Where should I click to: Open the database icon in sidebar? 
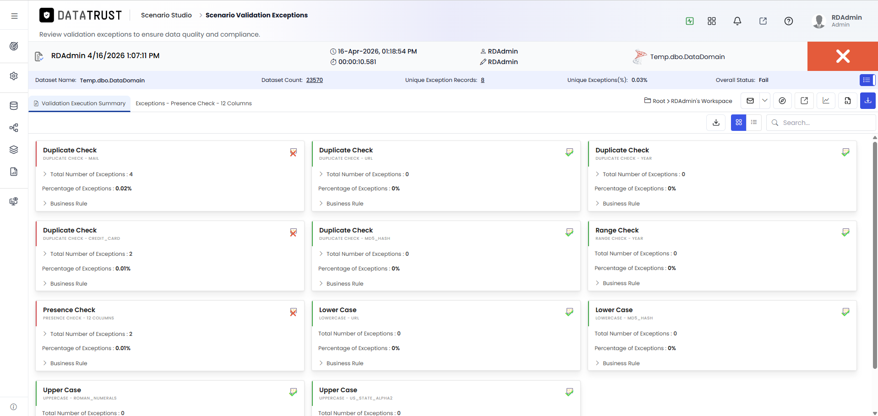pos(14,106)
